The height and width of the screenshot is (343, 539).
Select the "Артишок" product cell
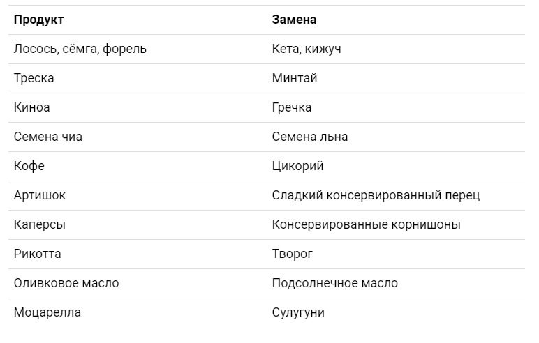point(40,195)
